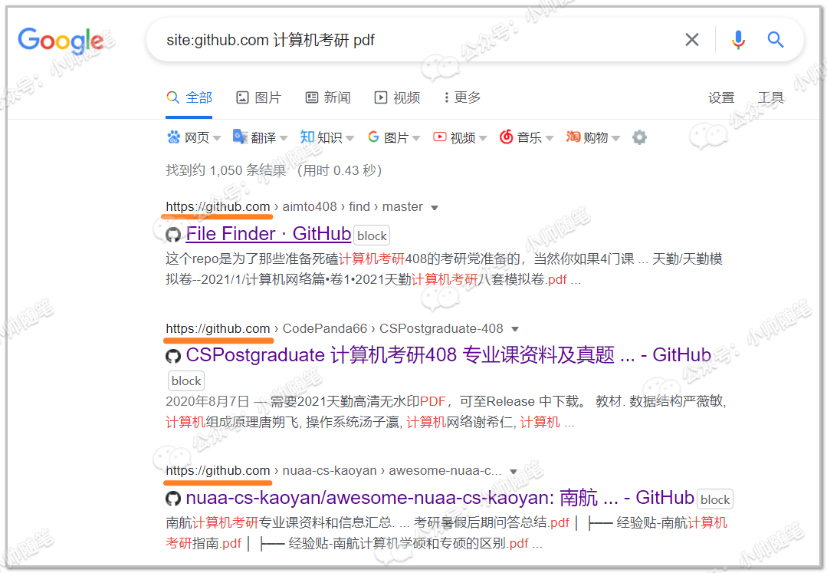Click the blue search magnifier button
Viewport: 827px width, 573px height.
tap(776, 40)
